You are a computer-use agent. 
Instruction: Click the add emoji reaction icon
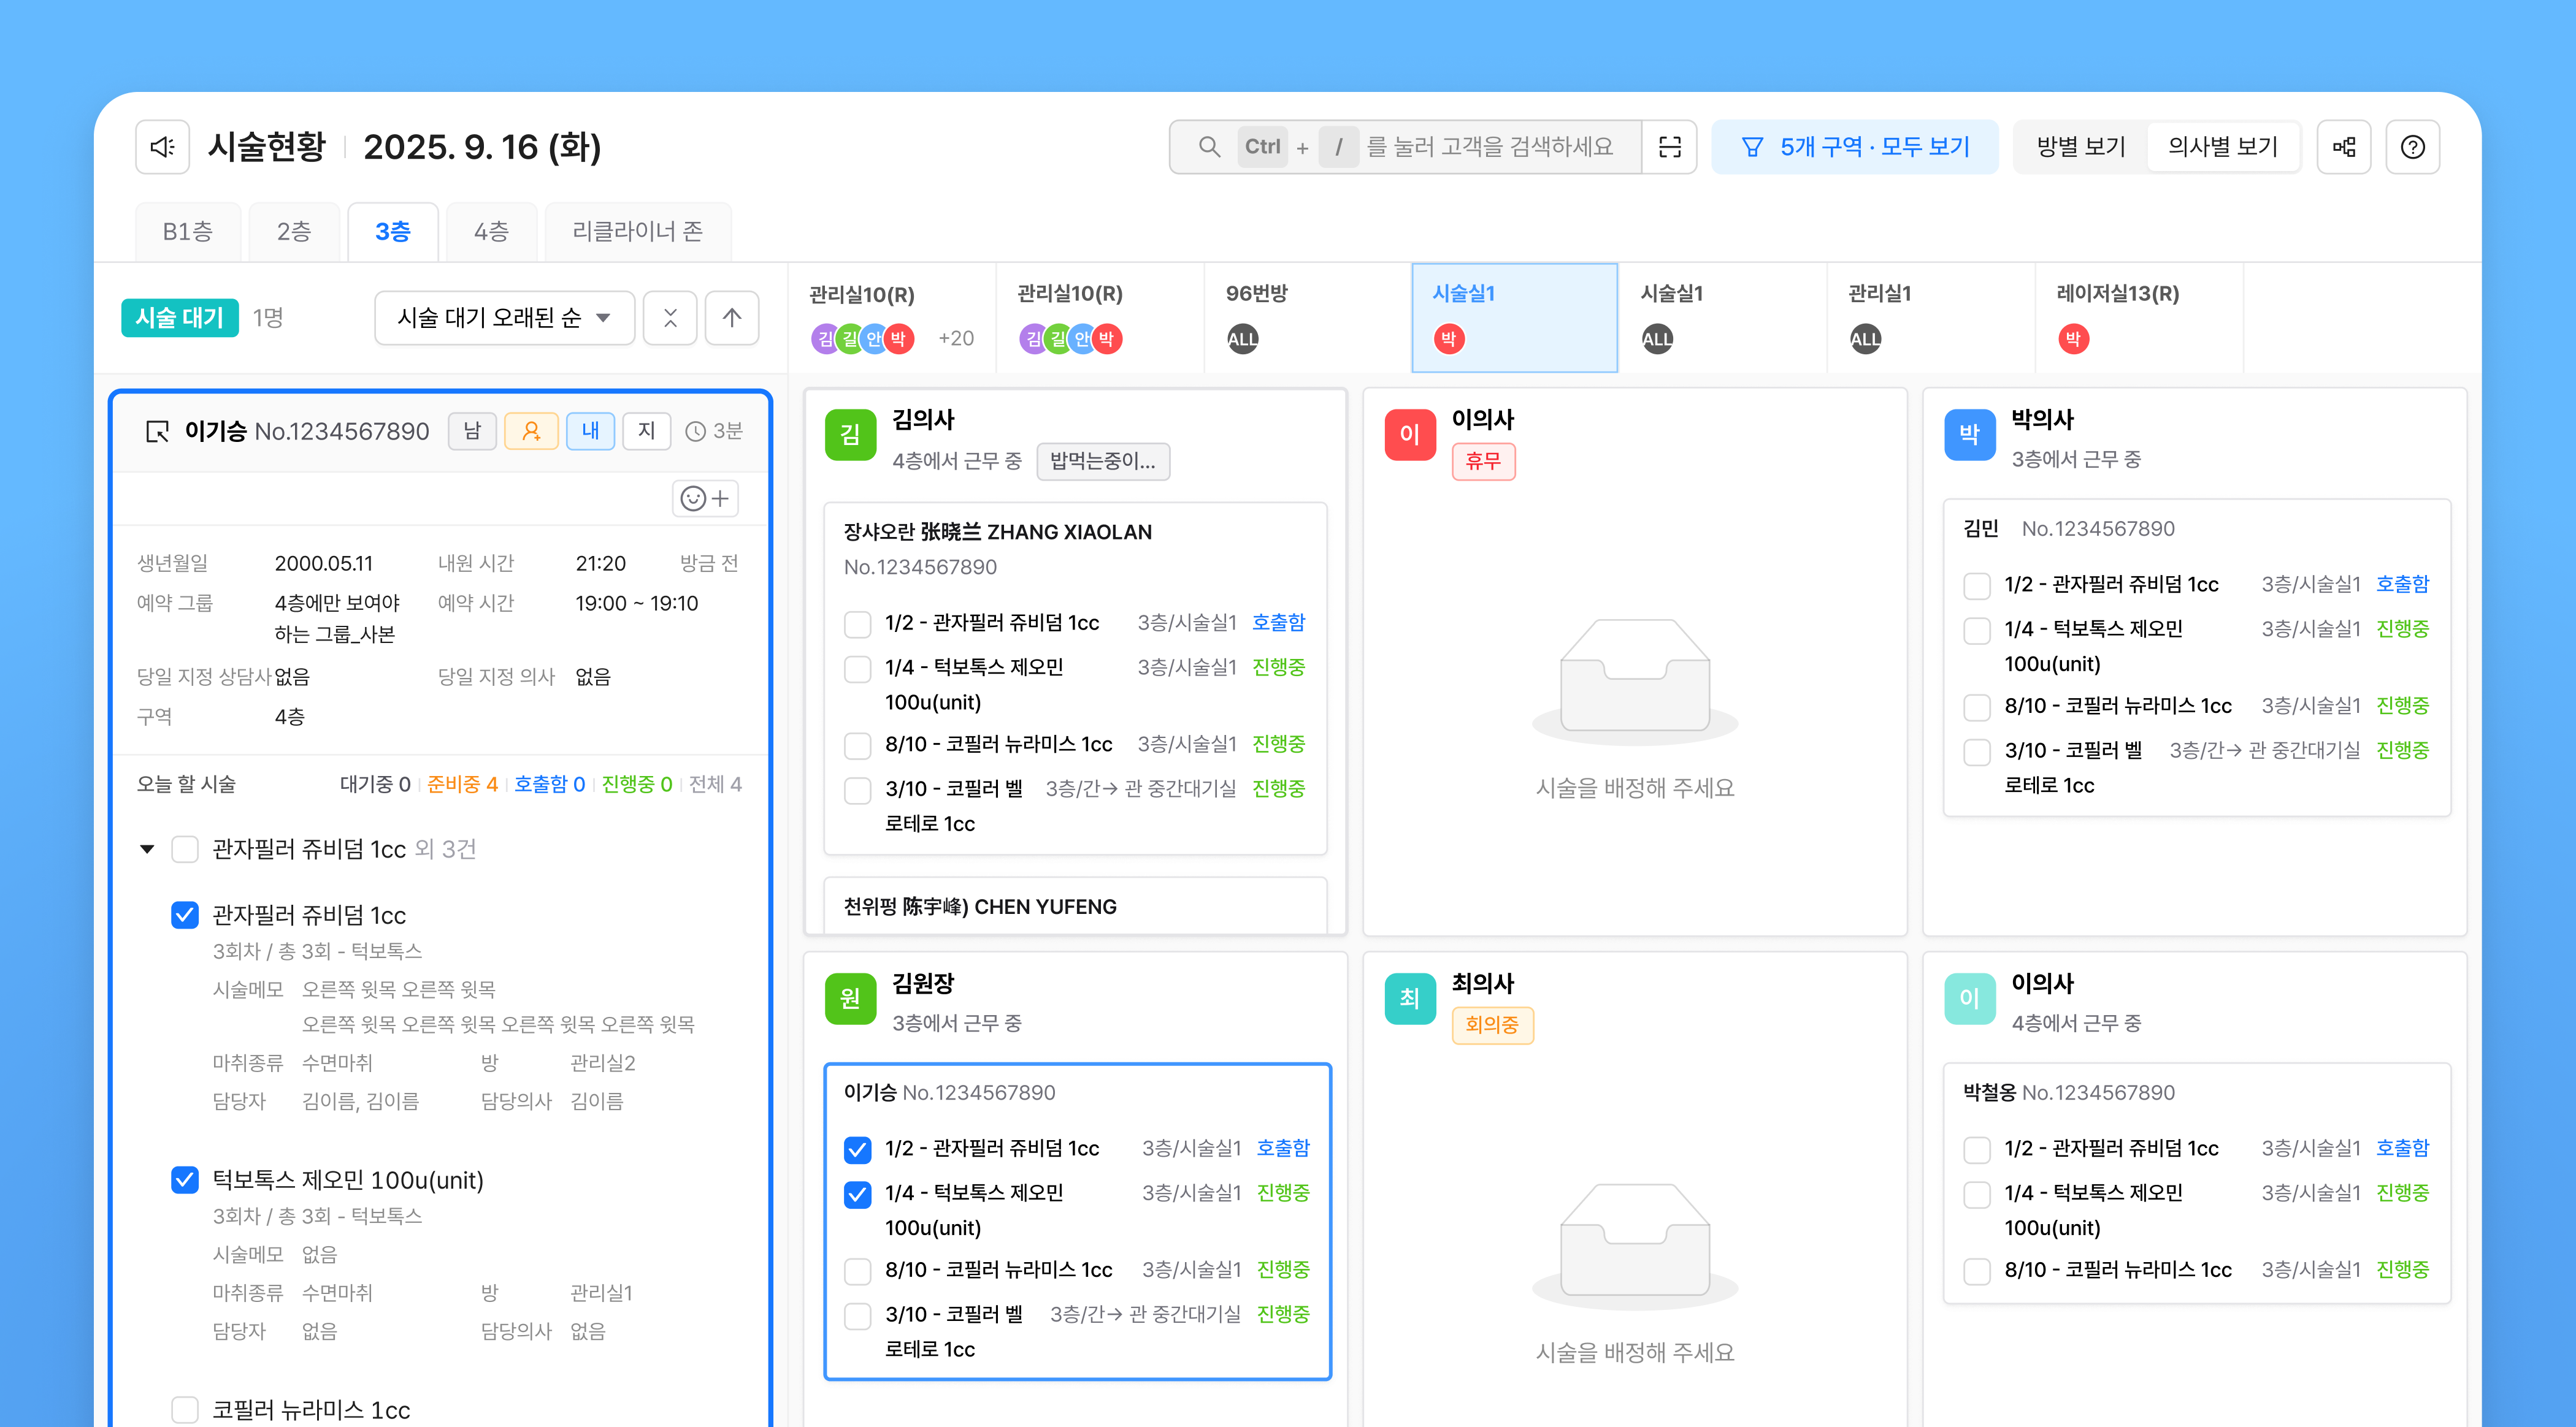click(705, 498)
